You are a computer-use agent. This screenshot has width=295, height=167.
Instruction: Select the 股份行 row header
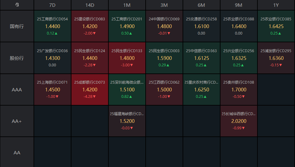(x=17, y=58)
